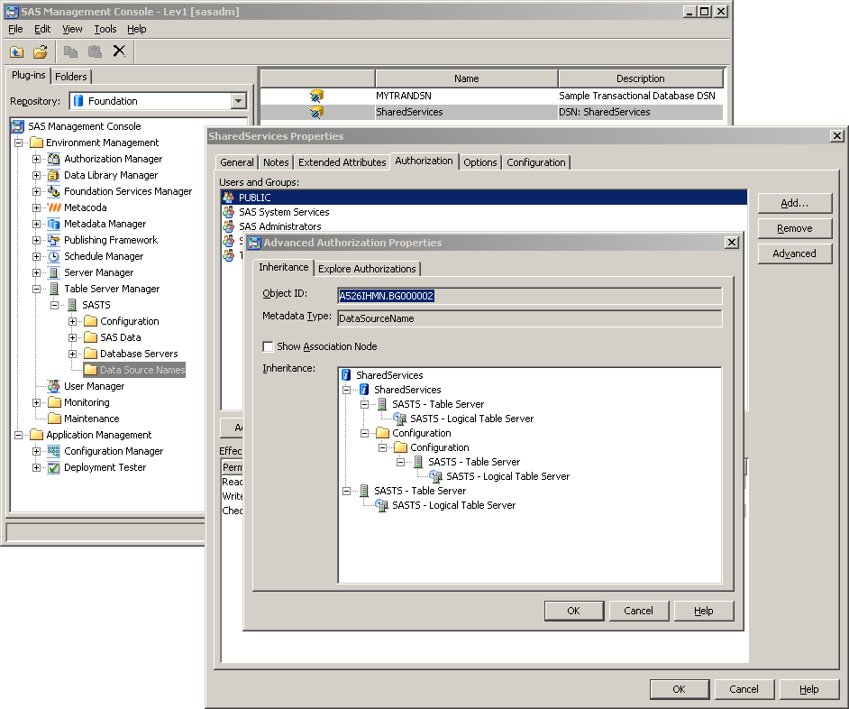Click the Description column header
849x709 pixels.
click(641, 78)
